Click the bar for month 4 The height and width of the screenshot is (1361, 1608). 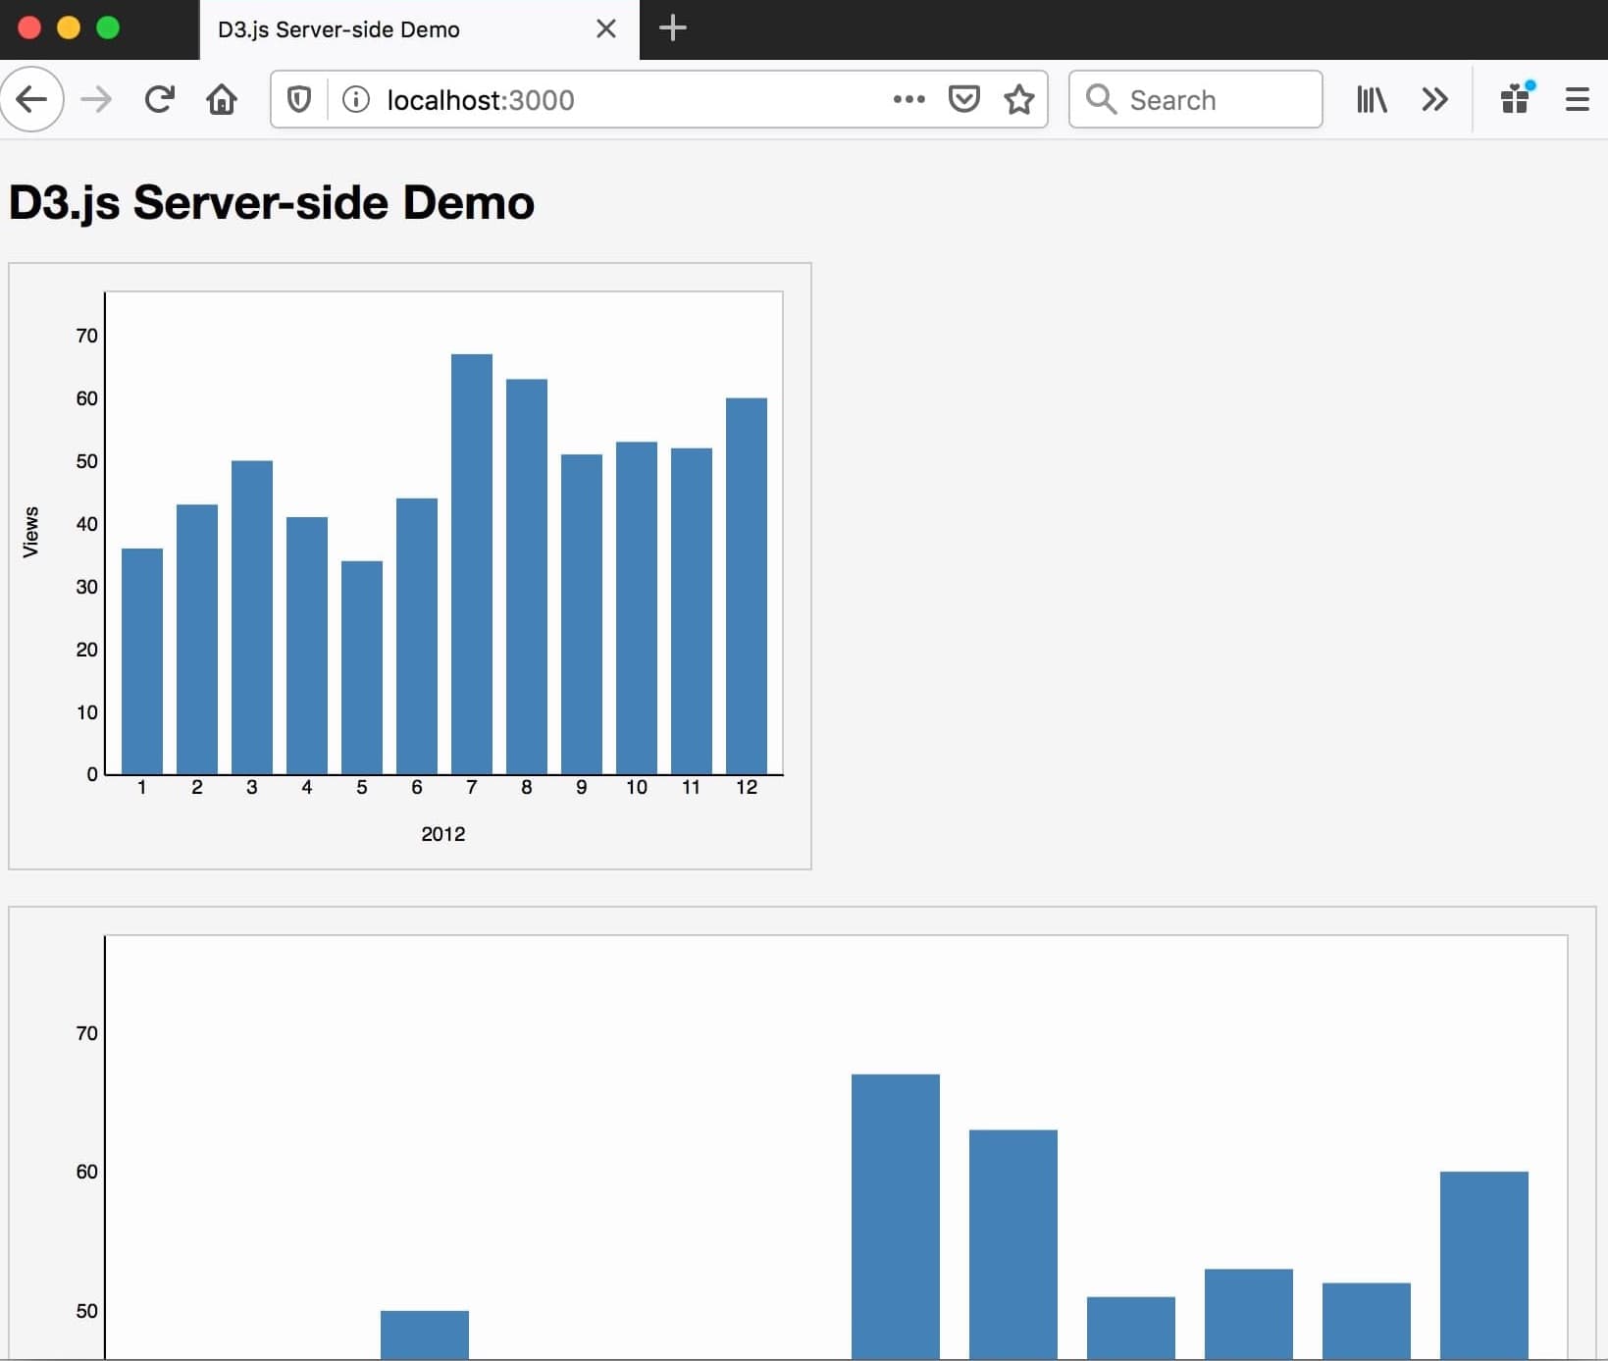point(307,646)
